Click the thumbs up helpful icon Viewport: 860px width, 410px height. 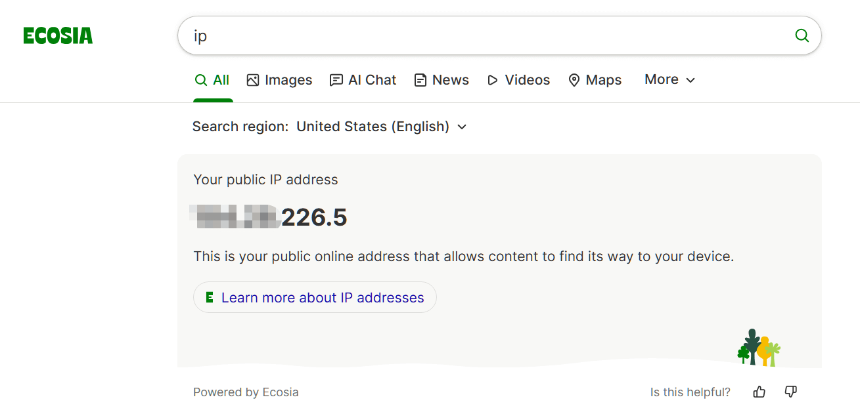coord(759,392)
